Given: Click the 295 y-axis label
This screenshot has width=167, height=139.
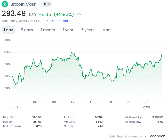Looking at the screenshot, I should [7, 52].
